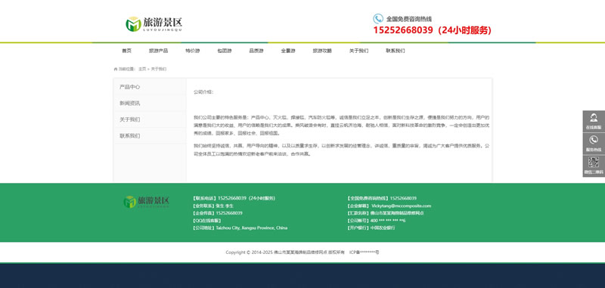Screen dimensions: 605x288
Task: Open the 旅游攻略 nav item
Action: [x=322, y=51]
